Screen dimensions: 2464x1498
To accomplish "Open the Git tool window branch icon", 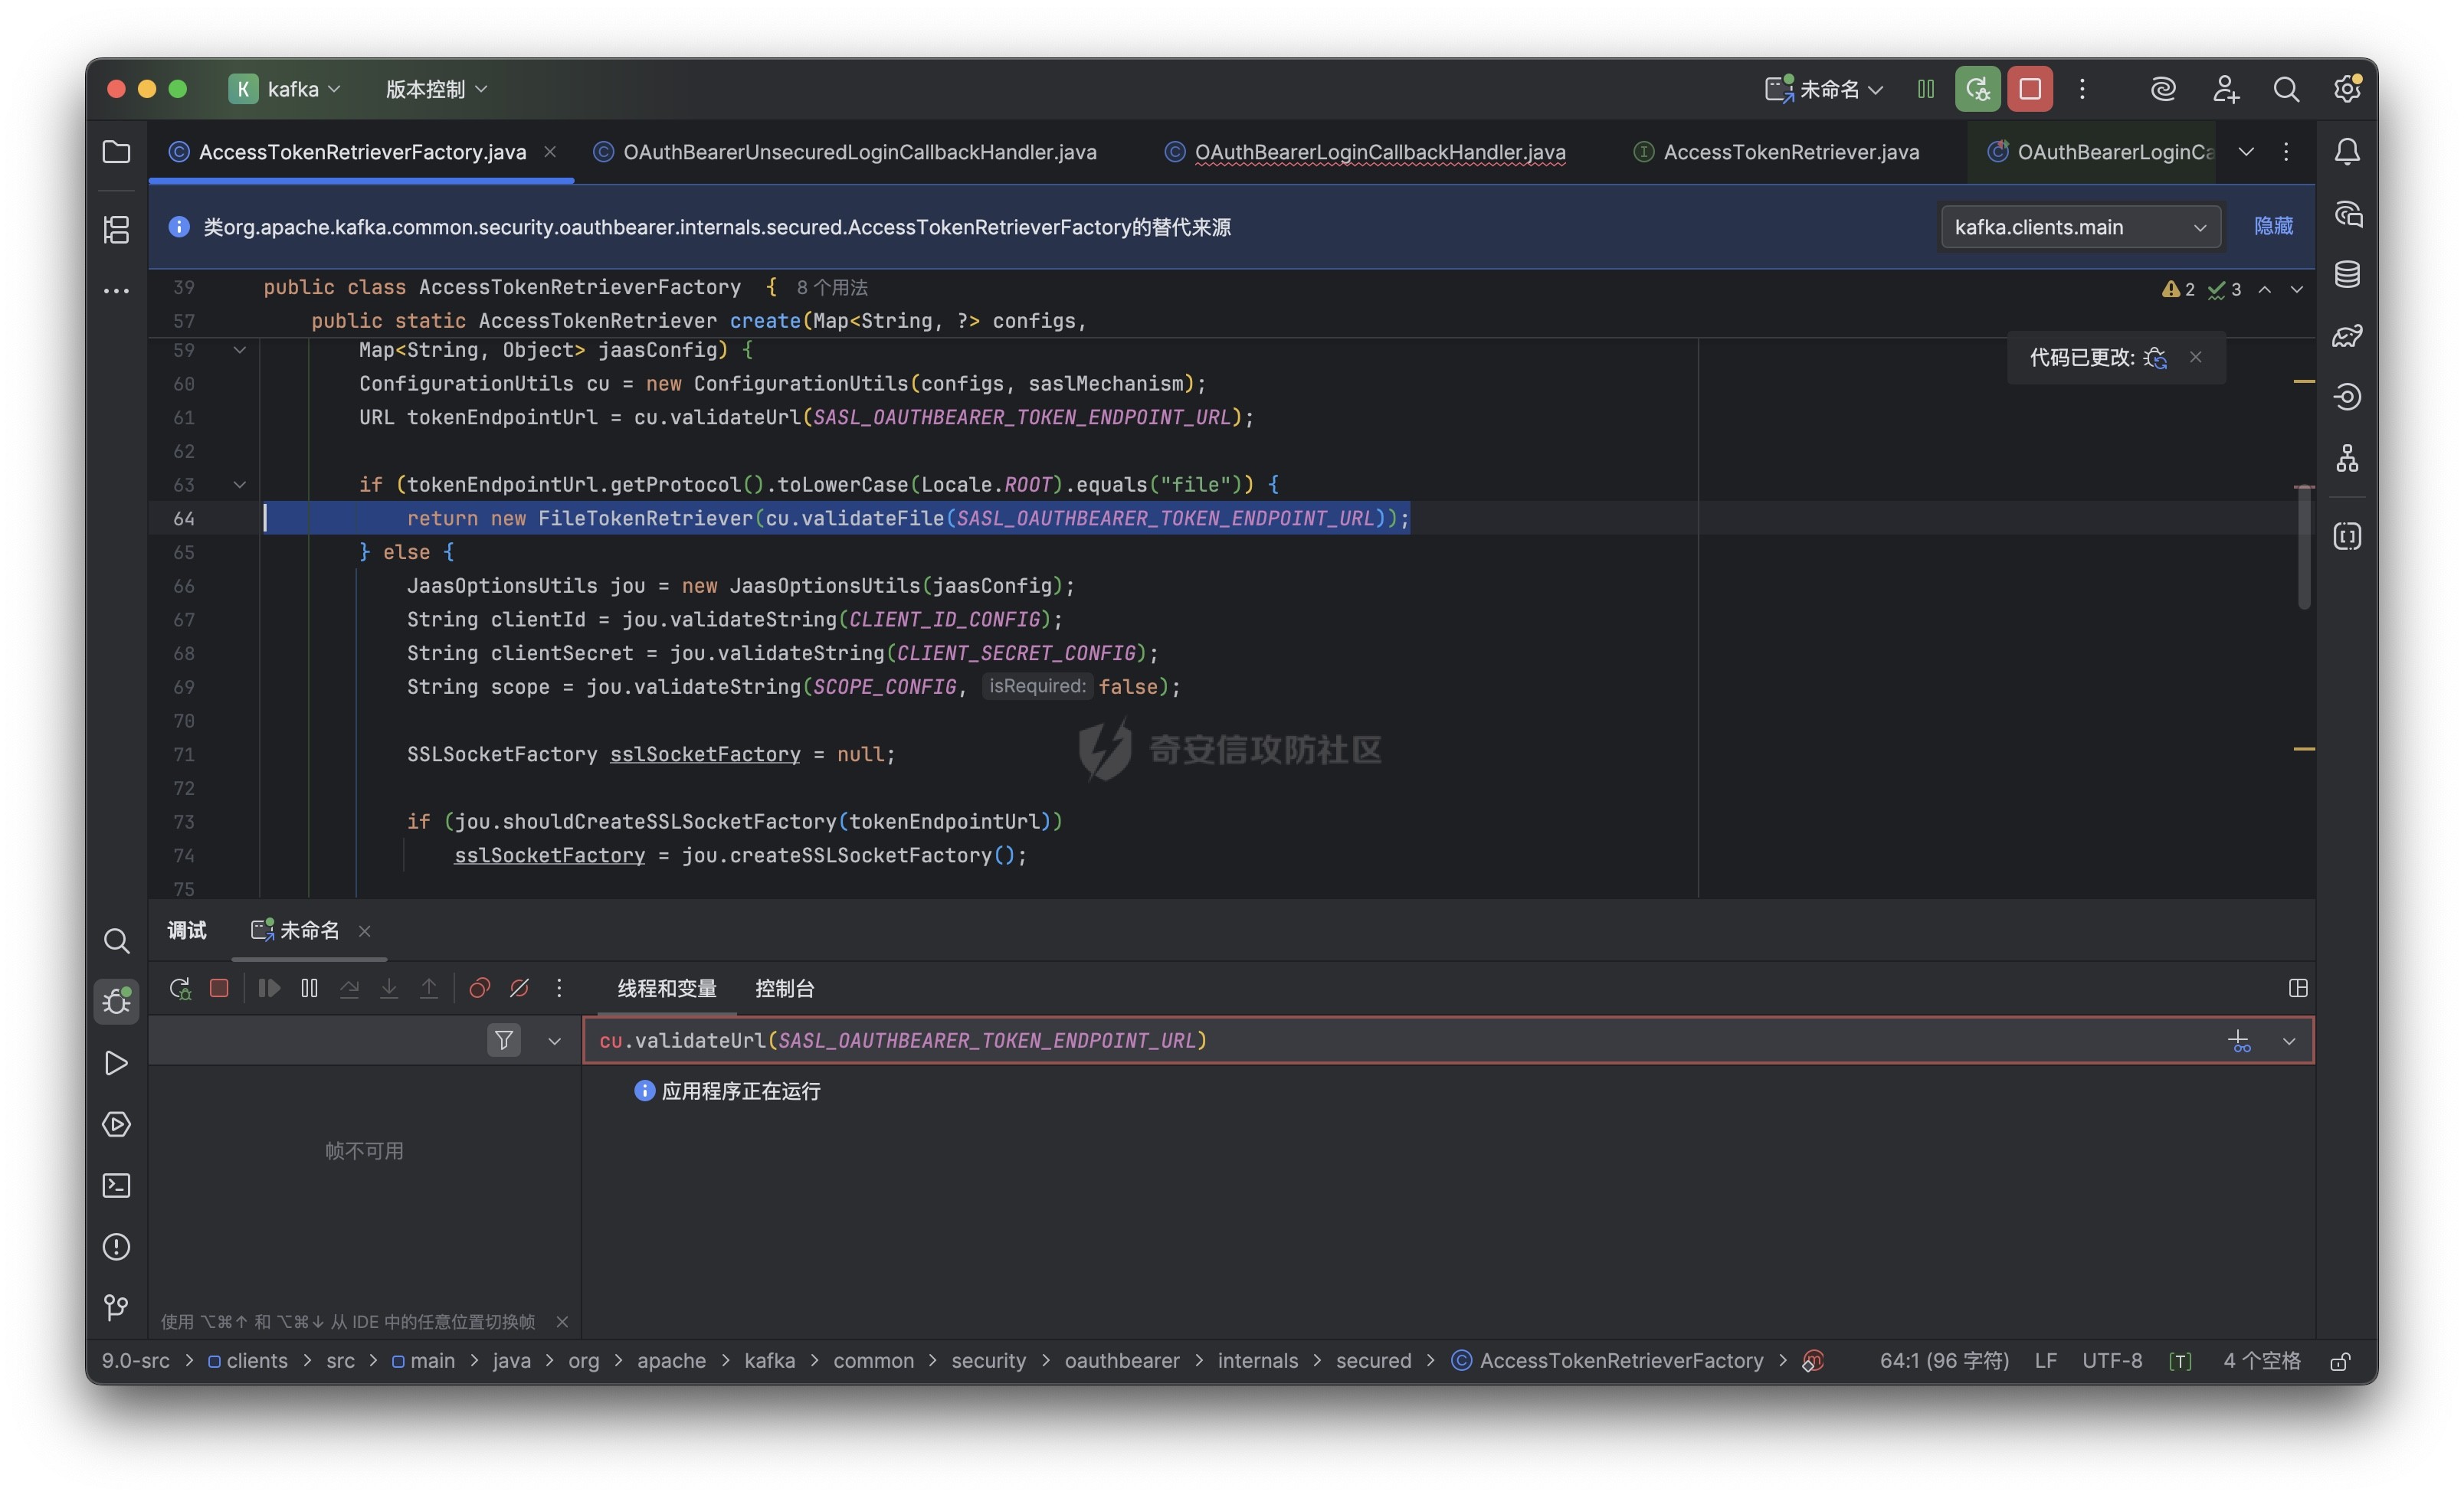I will tap(116, 1307).
